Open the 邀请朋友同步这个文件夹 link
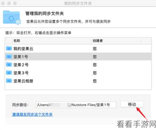The width and height of the screenshot is (156, 130). [x=32, y=115]
